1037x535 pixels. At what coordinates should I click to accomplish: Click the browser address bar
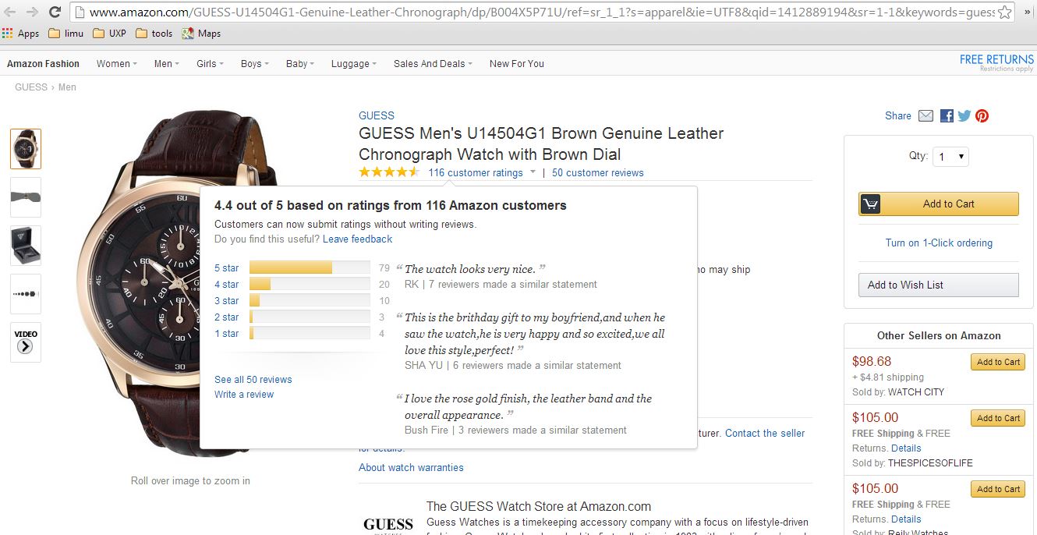pos(542,12)
